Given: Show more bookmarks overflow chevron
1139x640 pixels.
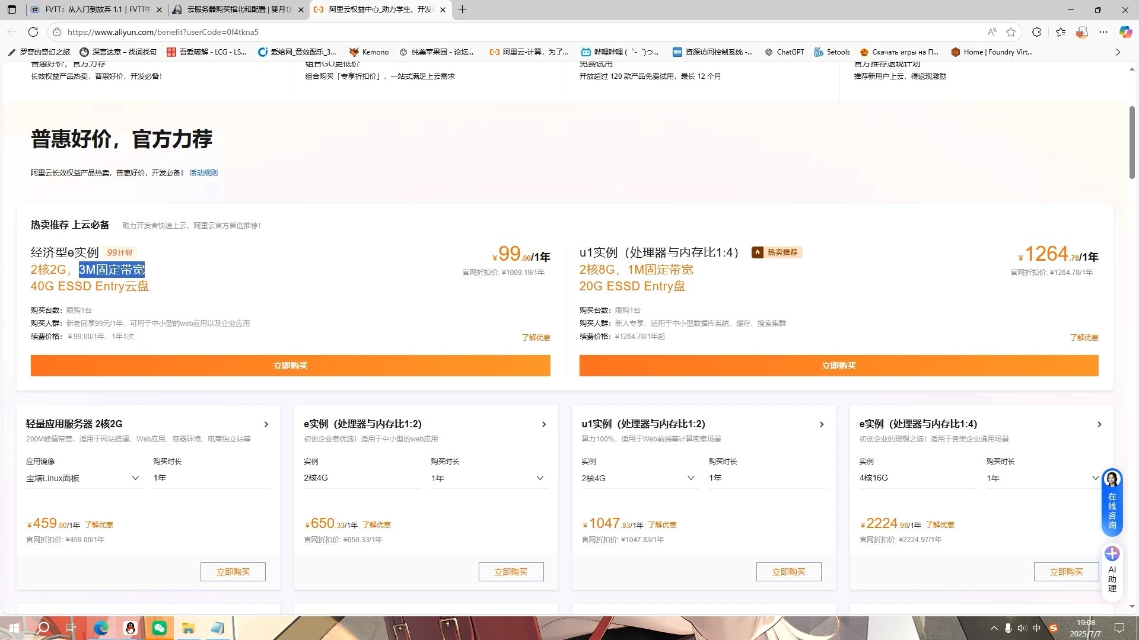Looking at the screenshot, I should pos(1118,52).
